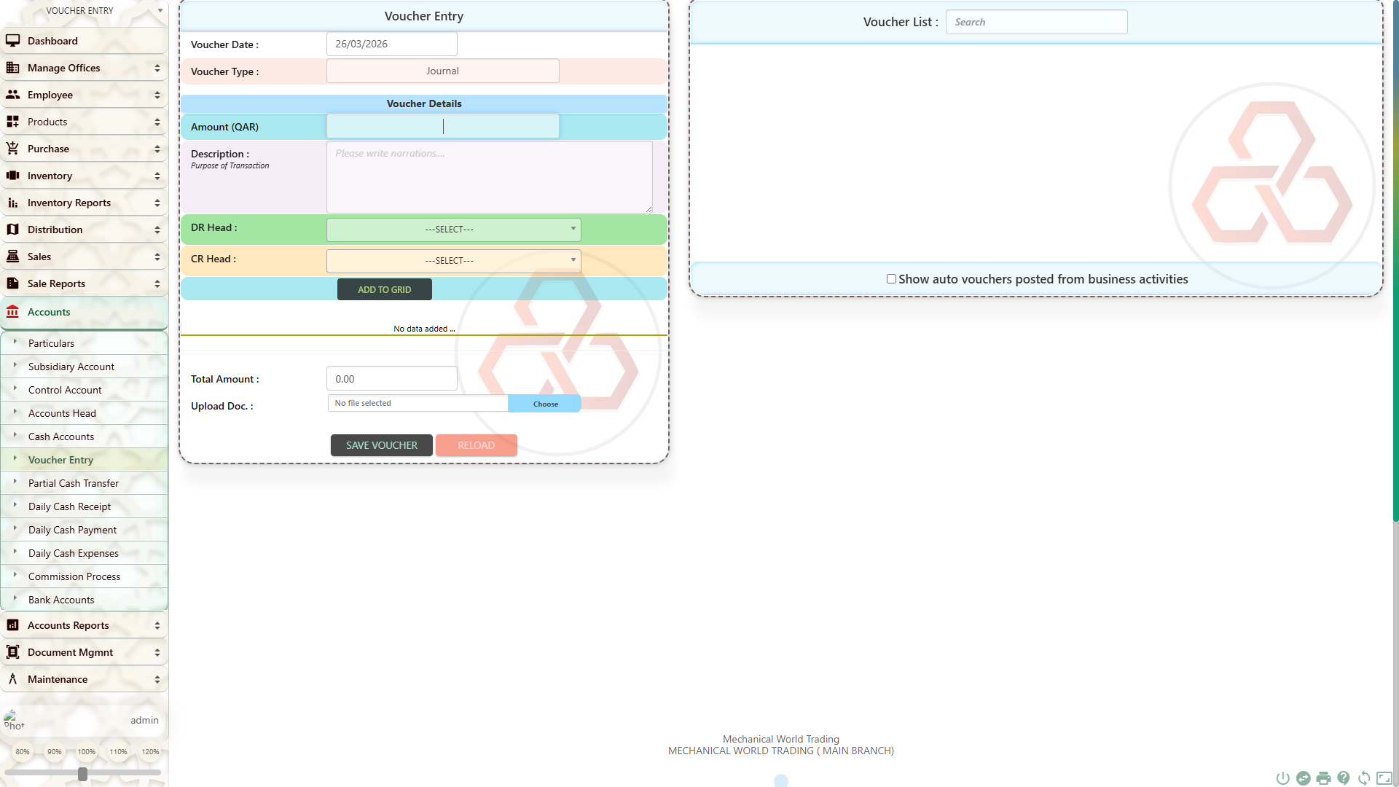This screenshot has width=1399, height=787.
Task: Click the swap arrows circle icon
Action: pos(1304,778)
